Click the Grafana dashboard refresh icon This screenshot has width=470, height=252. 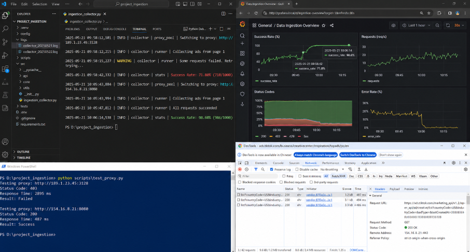[x=448, y=25]
